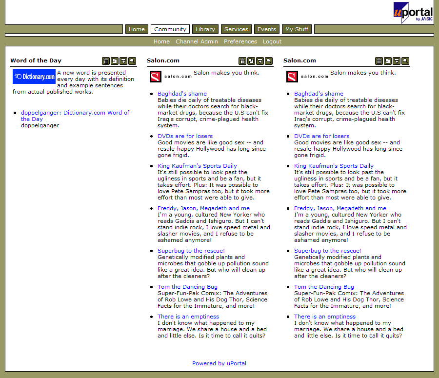Open Superbug to the rescue! in middle column

pyautogui.click(x=191, y=251)
